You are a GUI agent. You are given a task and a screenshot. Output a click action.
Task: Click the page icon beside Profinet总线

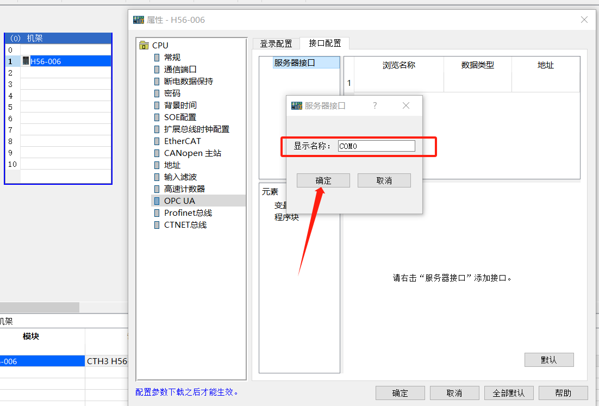coord(157,213)
